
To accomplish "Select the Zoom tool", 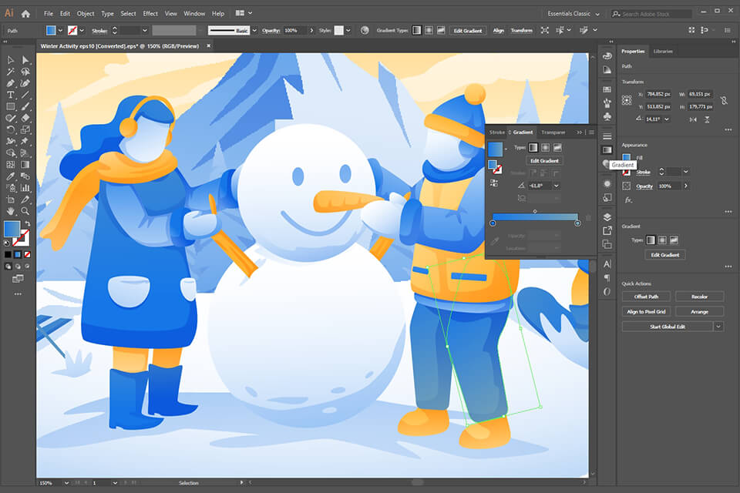I will tap(25, 211).
